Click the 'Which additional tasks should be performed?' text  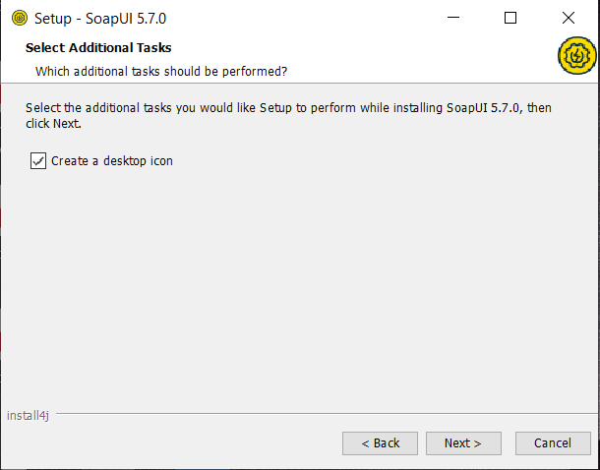click(x=161, y=72)
